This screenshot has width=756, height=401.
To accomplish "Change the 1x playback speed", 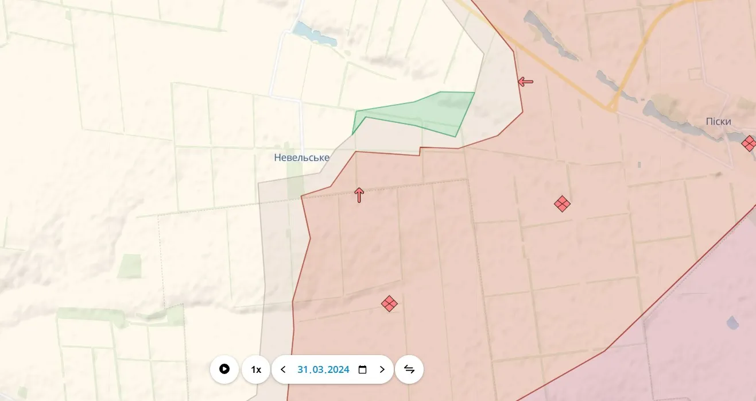I will (x=256, y=369).
